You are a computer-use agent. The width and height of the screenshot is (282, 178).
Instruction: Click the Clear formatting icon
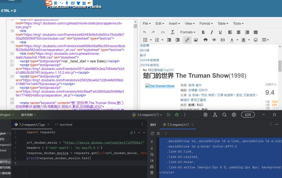tap(172, 32)
